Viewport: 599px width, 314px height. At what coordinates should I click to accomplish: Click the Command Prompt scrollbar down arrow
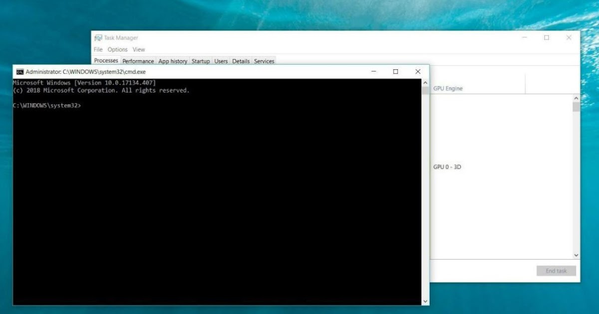425,301
